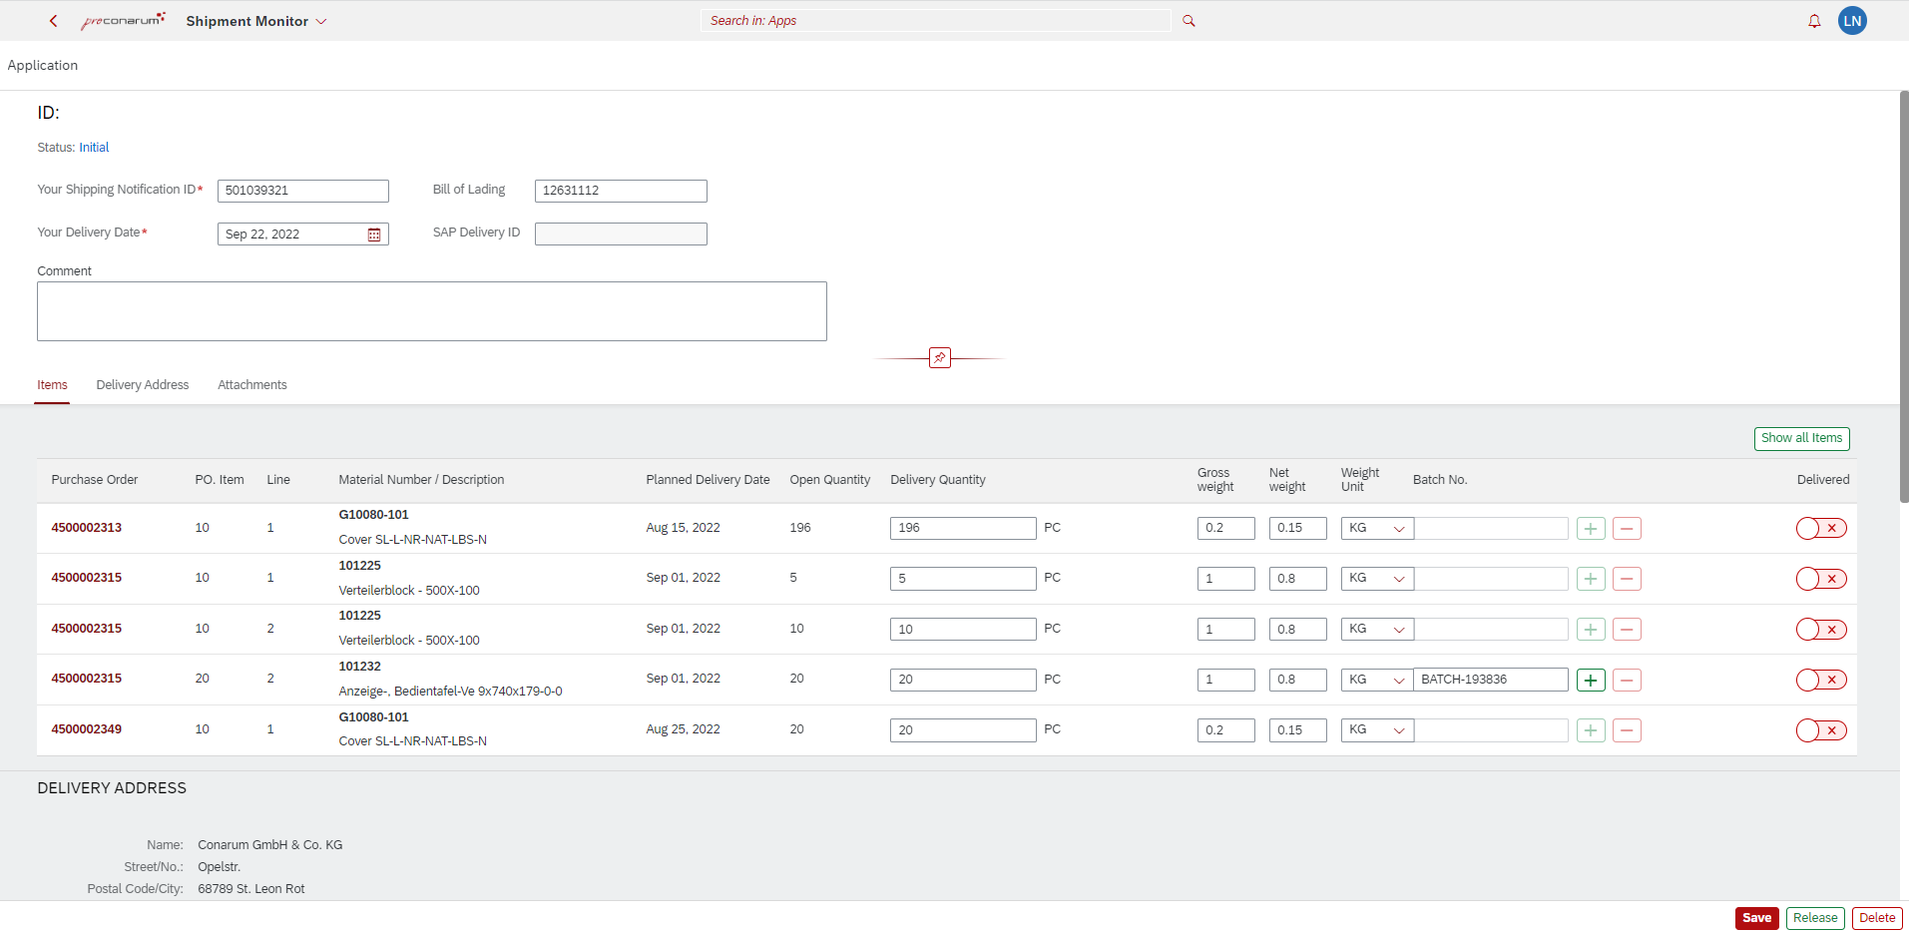Click the Show all Items button
Viewport: 1909px width, 933px height.
[x=1801, y=438]
